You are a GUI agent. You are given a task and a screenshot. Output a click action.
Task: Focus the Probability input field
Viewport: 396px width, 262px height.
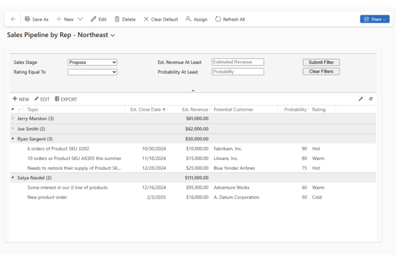pyautogui.click(x=238, y=72)
